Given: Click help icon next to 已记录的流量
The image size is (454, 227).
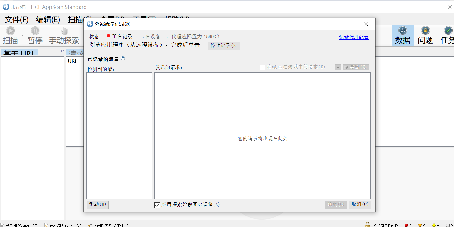Looking at the screenshot, I should coord(123,58).
